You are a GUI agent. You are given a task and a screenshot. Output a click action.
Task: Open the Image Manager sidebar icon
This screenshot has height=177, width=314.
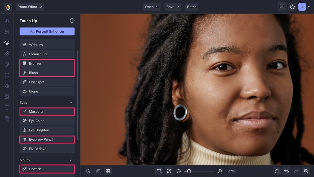click(7, 21)
